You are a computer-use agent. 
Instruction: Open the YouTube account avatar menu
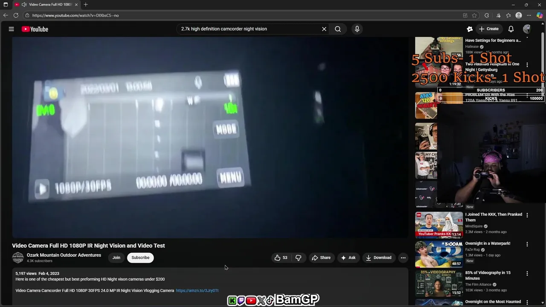pos(527,29)
